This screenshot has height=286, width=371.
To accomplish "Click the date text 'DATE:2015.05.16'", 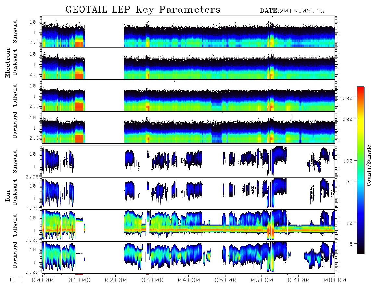I will coord(292,11).
